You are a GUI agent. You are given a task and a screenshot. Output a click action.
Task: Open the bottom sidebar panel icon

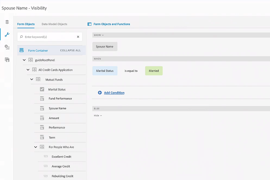(7, 60)
